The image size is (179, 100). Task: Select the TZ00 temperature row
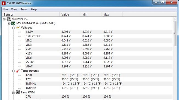pos(99,75)
